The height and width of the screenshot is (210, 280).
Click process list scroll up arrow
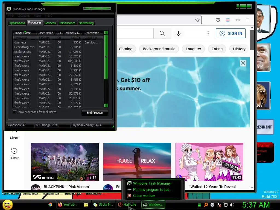(x=106, y=33)
